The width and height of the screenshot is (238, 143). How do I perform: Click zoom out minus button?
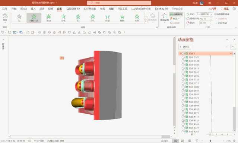202,141
